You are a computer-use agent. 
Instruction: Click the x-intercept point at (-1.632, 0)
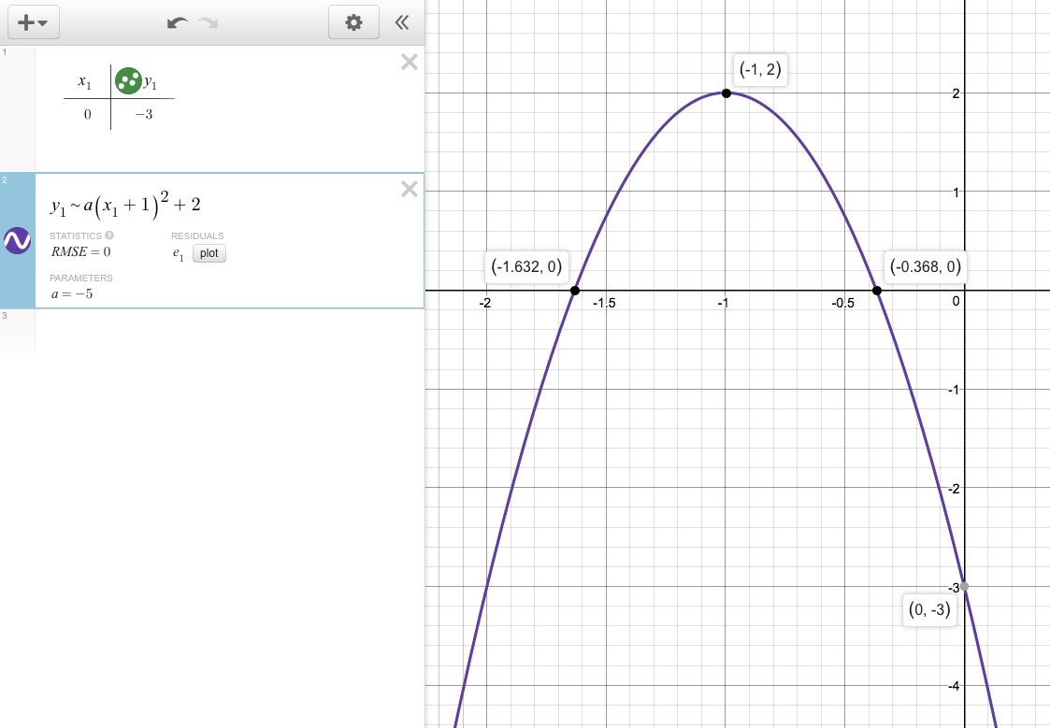(x=574, y=291)
